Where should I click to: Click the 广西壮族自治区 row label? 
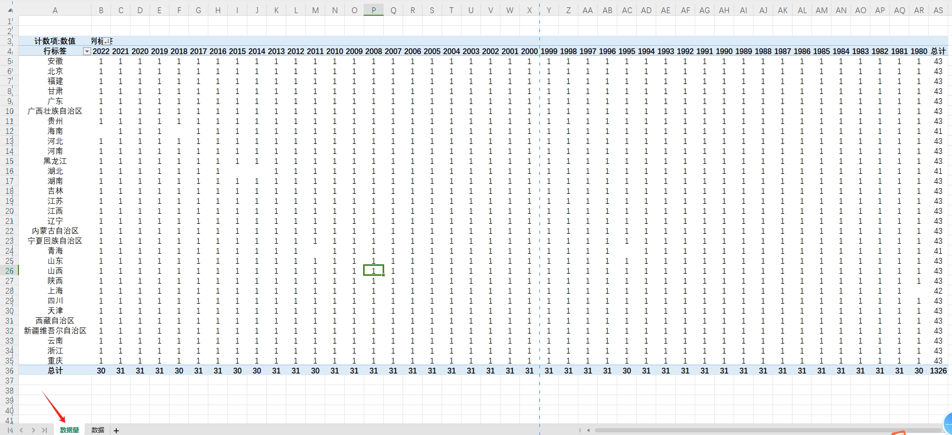coord(55,111)
